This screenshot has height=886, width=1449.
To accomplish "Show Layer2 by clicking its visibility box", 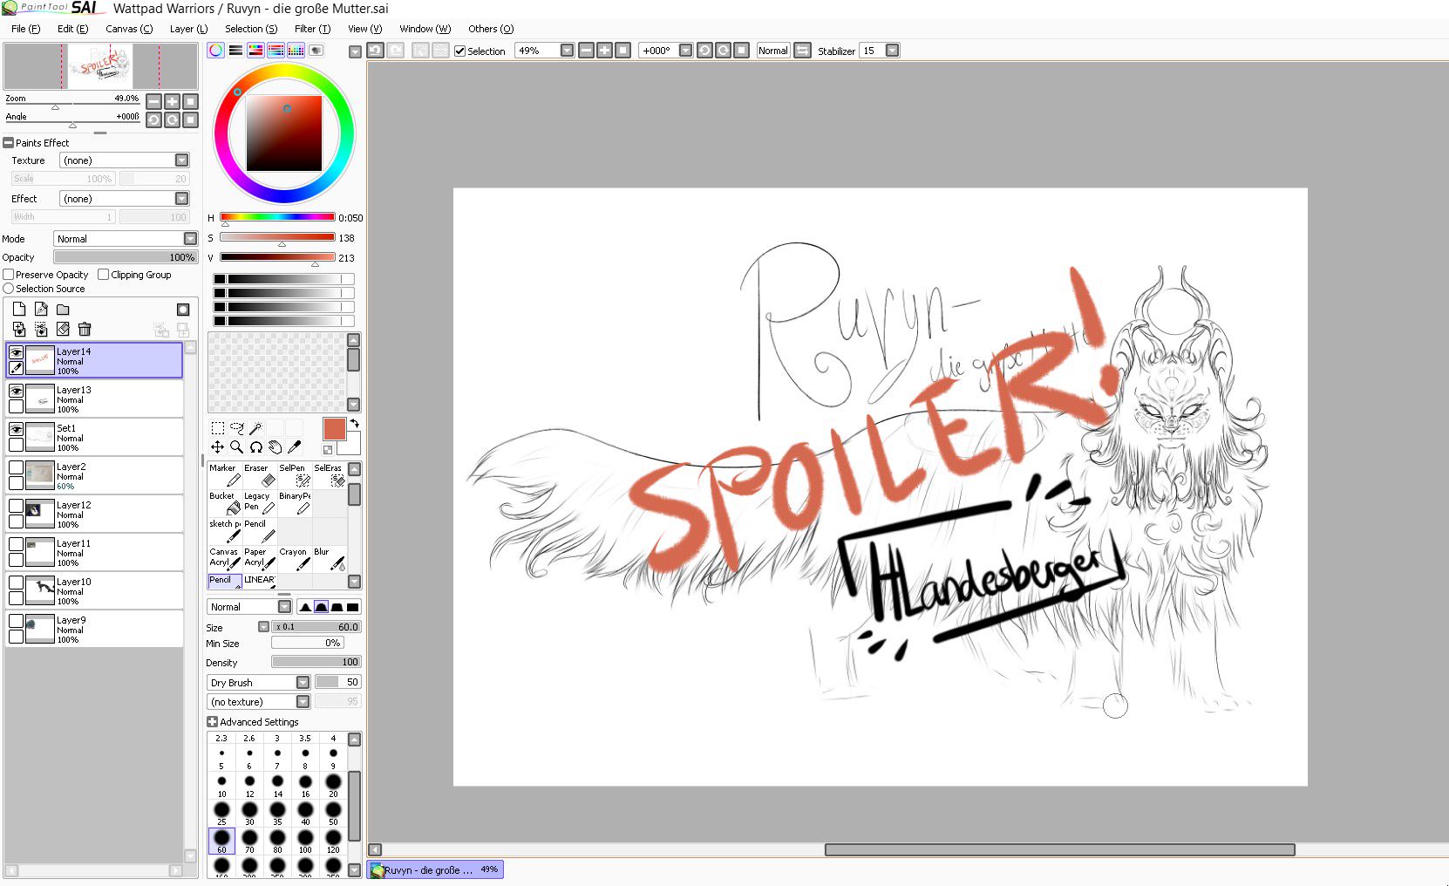I will click(16, 467).
